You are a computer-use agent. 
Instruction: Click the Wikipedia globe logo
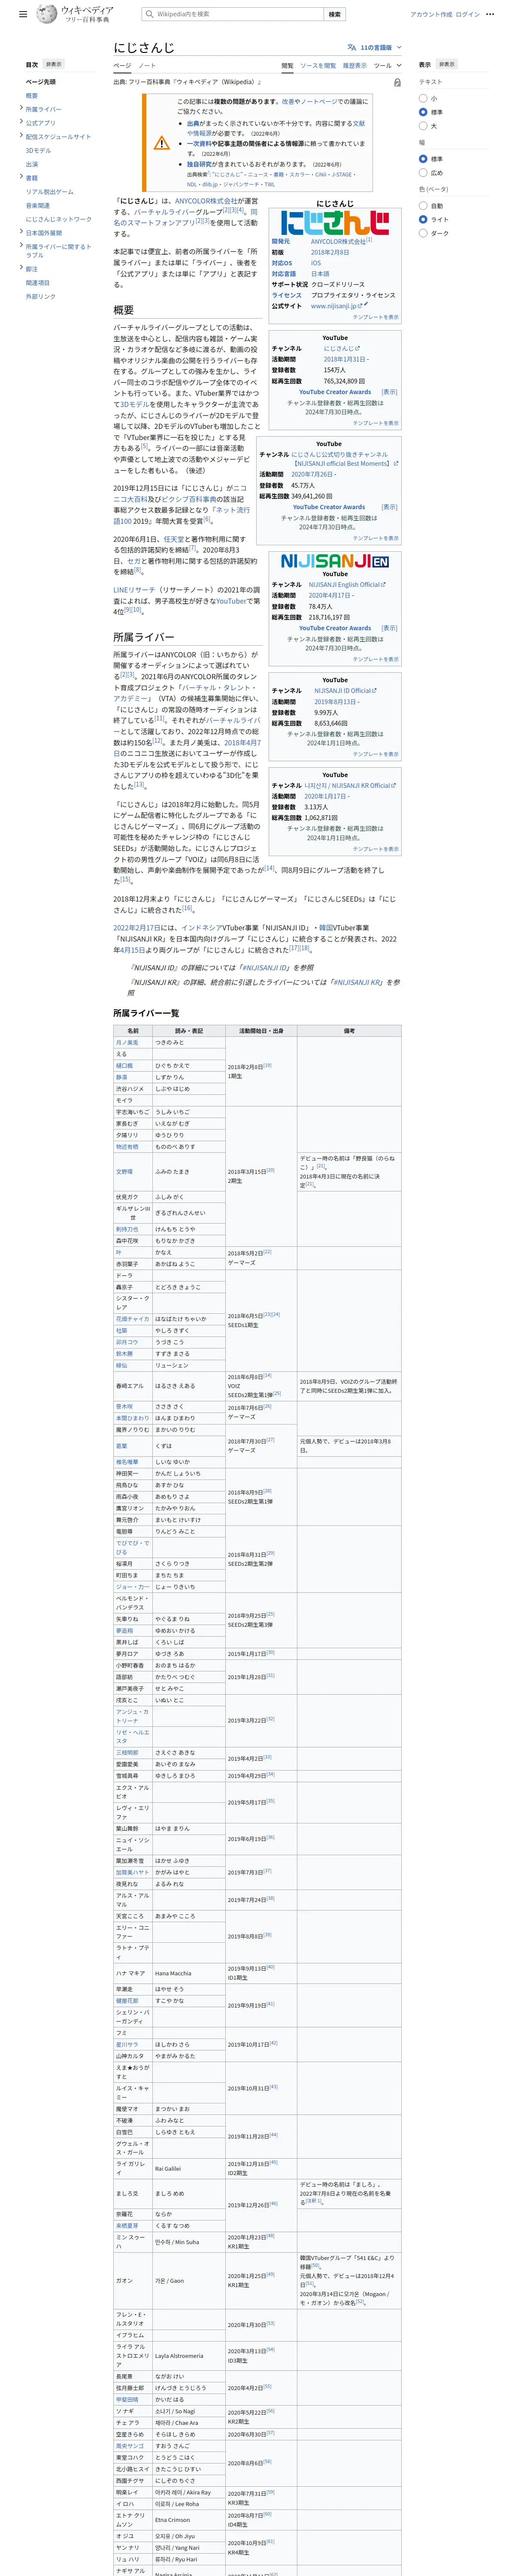pyautogui.click(x=46, y=14)
